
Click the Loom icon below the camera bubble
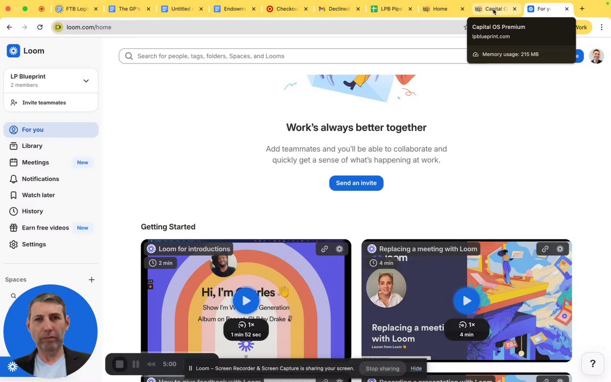(x=12, y=366)
